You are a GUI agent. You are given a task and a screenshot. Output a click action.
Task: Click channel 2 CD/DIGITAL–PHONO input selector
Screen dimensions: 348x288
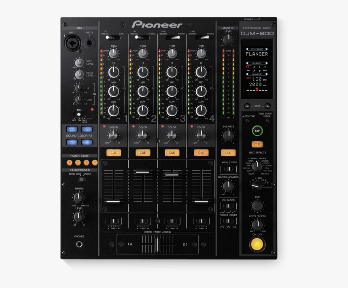click(142, 38)
